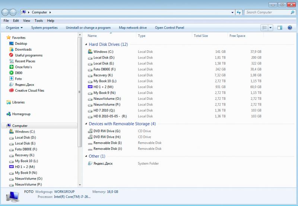Collapse Devices with Removable Storage group

coord(86,124)
